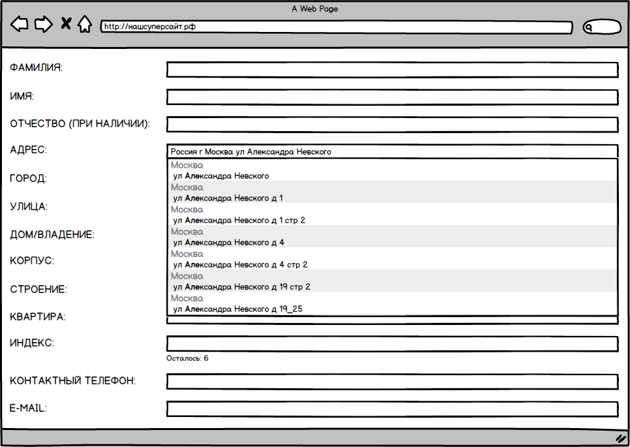Click the АДРЕС label
Image resolution: width=630 pixels, height=447 pixels.
pyautogui.click(x=28, y=150)
